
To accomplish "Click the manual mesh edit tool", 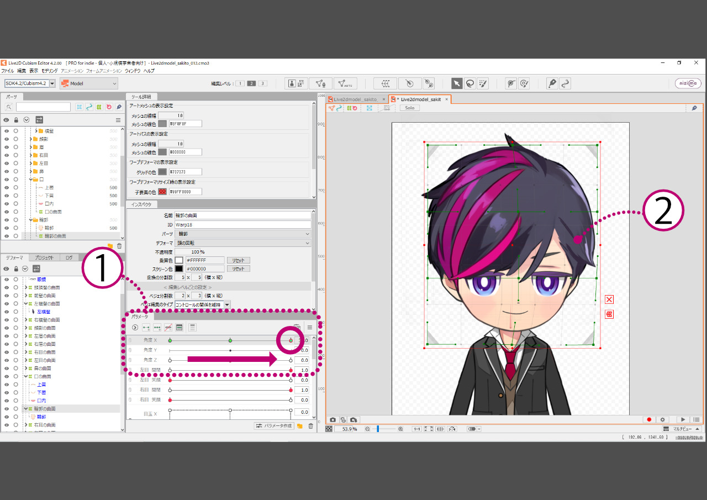I will (x=320, y=83).
